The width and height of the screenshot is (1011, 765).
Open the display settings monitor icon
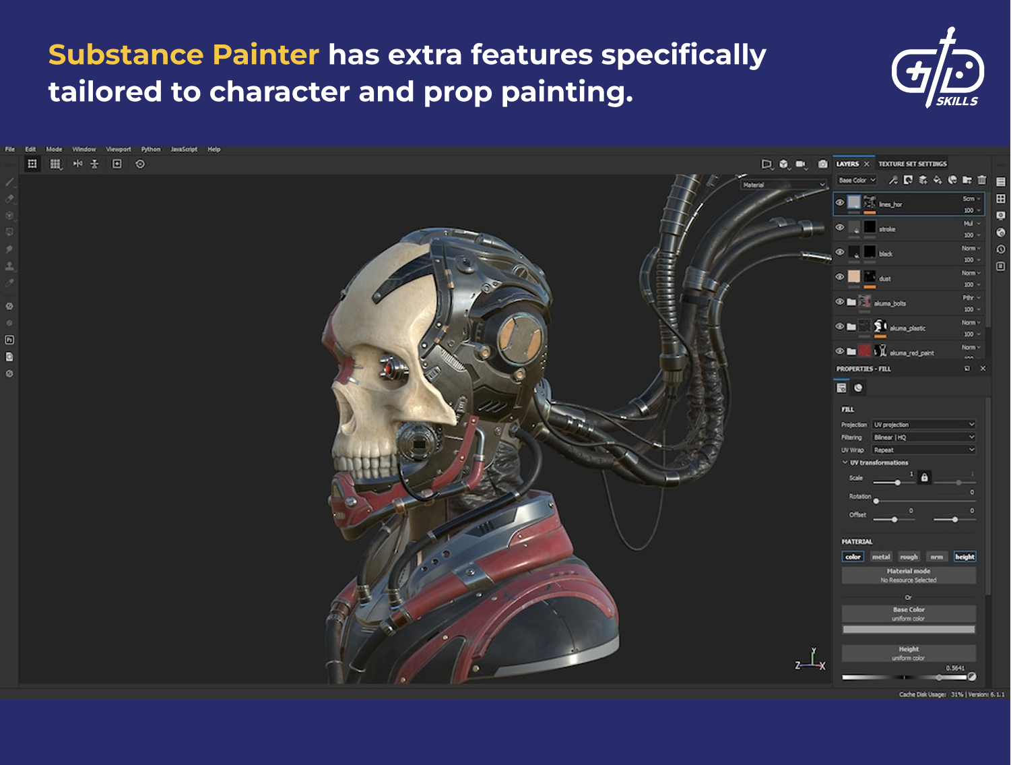point(1001,216)
